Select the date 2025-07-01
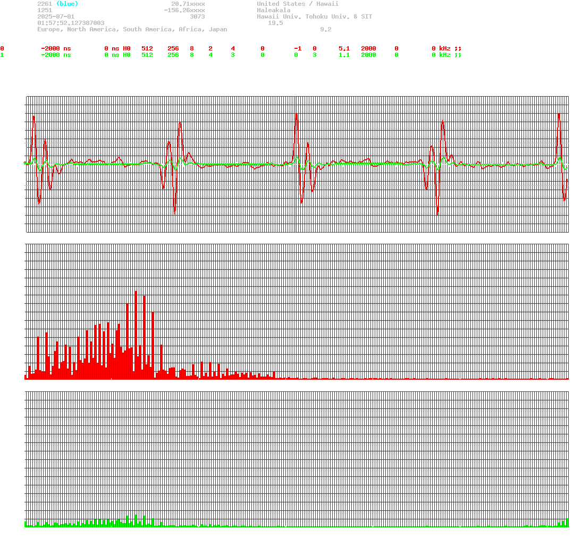Image resolution: width=582 pixels, height=539 pixels. [x=56, y=16]
